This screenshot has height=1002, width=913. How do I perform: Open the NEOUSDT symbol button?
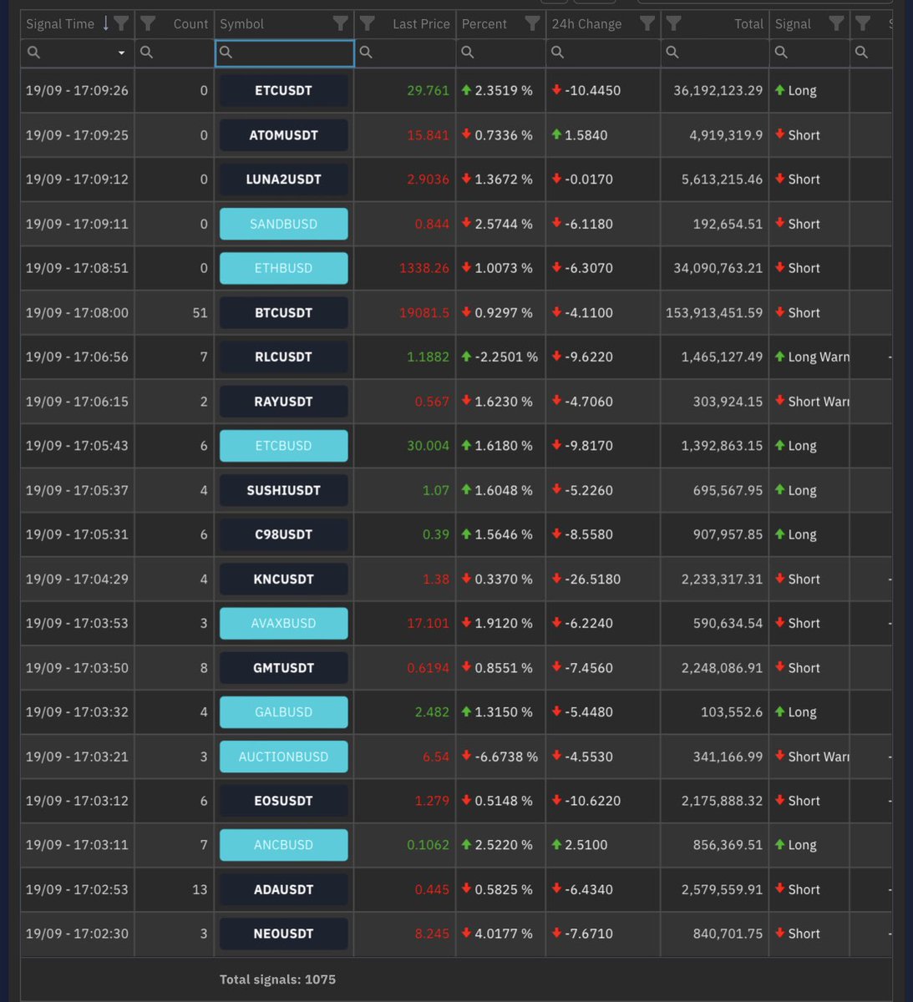[x=283, y=934]
